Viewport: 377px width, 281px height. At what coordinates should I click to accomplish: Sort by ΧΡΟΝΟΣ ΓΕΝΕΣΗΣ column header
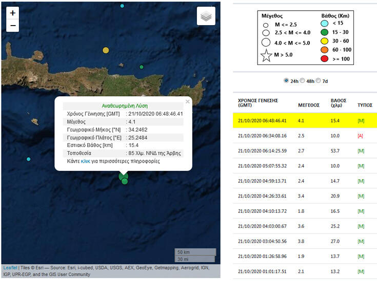coord(258,102)
